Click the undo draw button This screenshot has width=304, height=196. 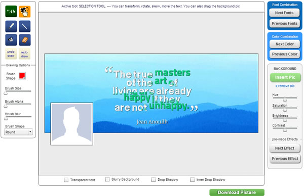(11, 54)
